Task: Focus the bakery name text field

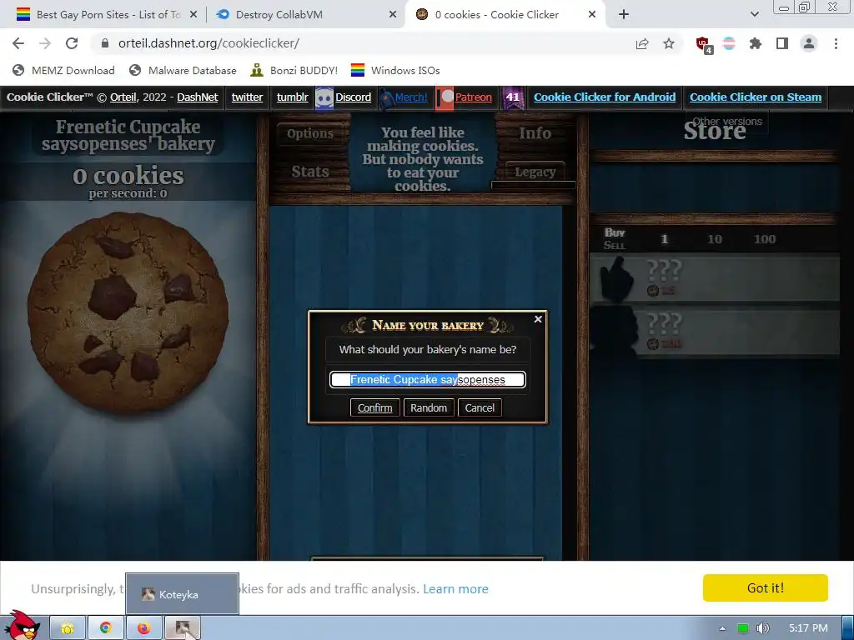Action: pos(428,379)
